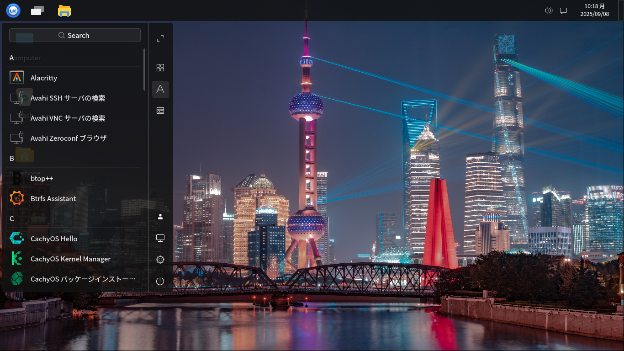Screen dimensions: 624x351
Task: Open the notification center tray icon
Action: [564, 11]
